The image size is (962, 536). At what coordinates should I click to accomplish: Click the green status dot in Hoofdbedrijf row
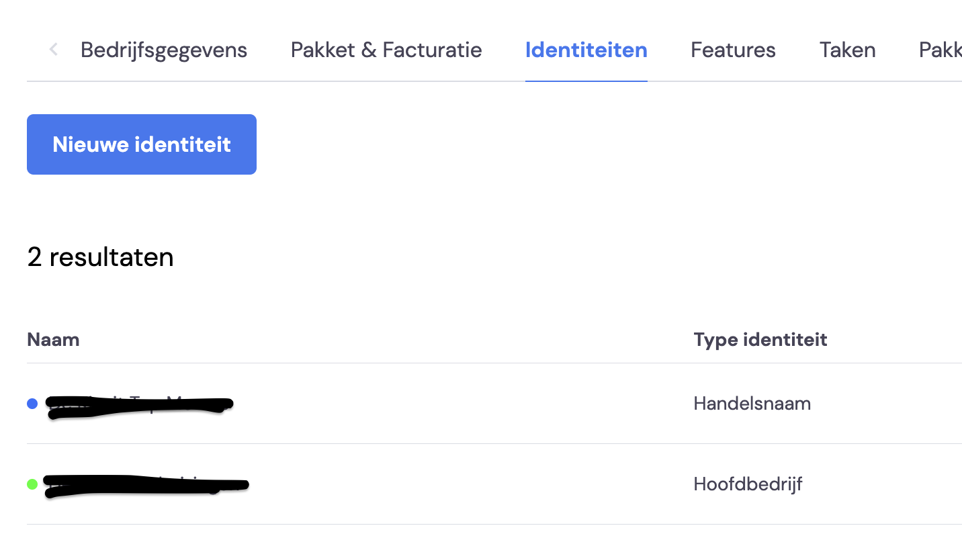pos(32,484)
